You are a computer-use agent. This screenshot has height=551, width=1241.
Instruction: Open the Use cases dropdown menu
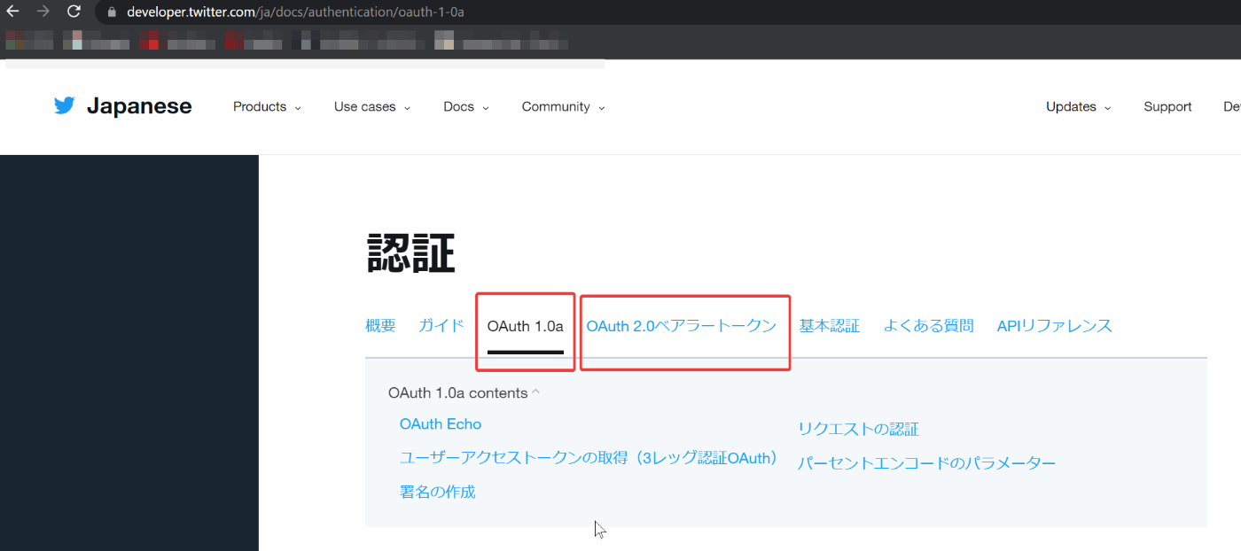pyautogui.click(x=372, y=106)
